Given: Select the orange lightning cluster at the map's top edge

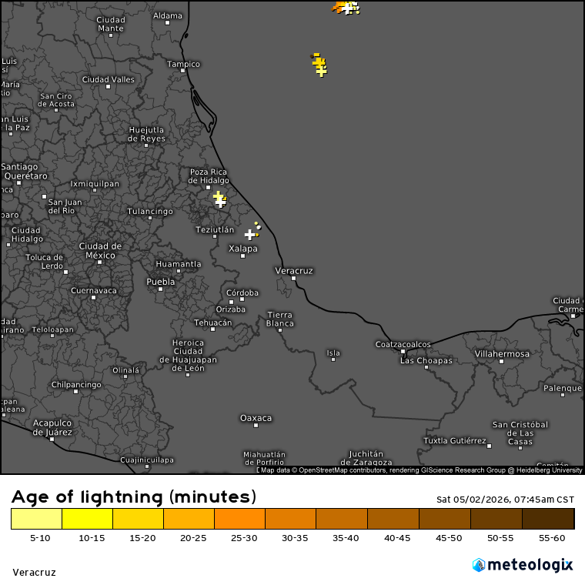Looking at the screenshot, I should (346, 8).
